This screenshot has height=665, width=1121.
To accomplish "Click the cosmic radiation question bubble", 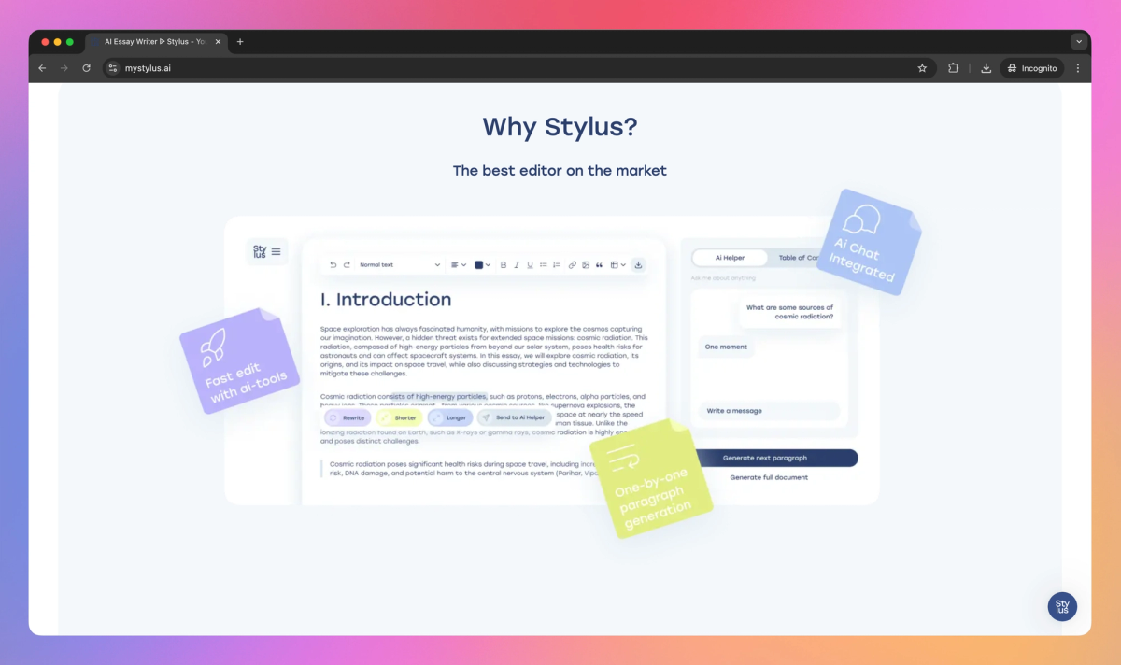I will tap(790, 312).
